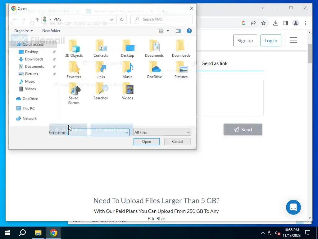Open Chrome profile icon
This screenshot has height=239, width=318.
296,23
